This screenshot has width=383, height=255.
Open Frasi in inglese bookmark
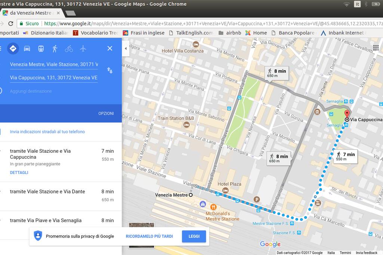(144, 32)
